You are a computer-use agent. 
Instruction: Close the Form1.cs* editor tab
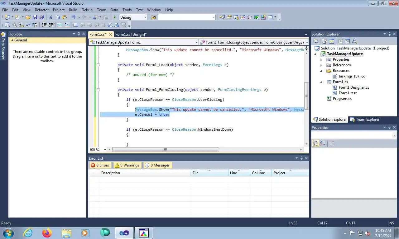(110, 35)
